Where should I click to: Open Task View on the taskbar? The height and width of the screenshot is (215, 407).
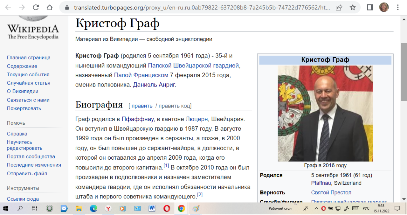[x=34, y=209]
